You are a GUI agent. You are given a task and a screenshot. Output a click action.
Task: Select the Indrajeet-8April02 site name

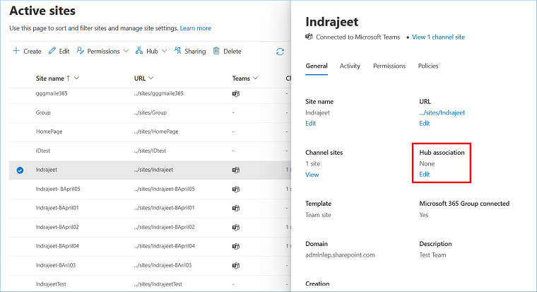coord(57,227)
